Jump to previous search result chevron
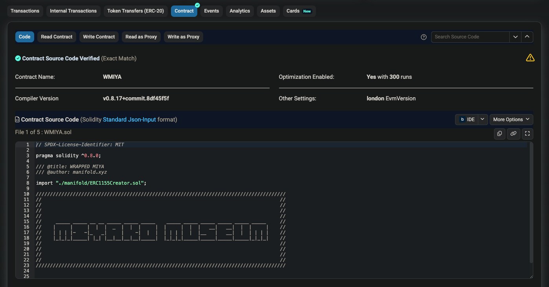 (527, 37)
